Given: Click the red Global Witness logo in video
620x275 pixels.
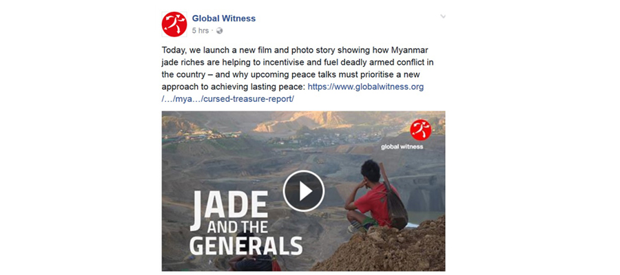Looking at the screenshot, I should 421,130.
